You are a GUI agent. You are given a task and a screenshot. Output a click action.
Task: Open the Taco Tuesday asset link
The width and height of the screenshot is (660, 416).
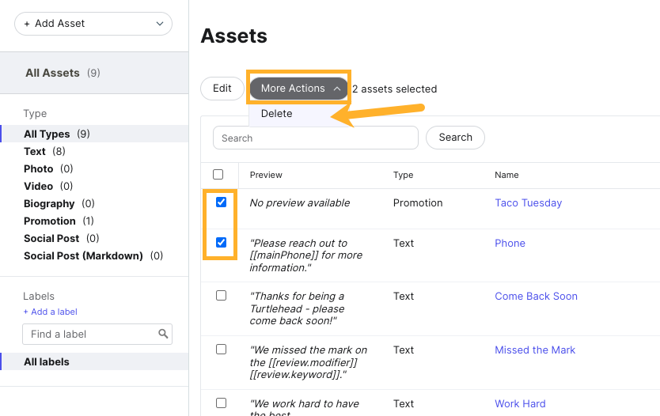point(528,203)
